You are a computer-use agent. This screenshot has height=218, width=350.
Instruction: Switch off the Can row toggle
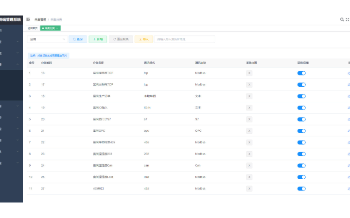coord(301,166)
